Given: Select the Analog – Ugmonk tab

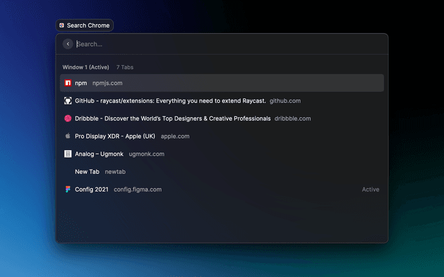Looking at the screenshot, I should pyautogui.click(x=100, y=154).
